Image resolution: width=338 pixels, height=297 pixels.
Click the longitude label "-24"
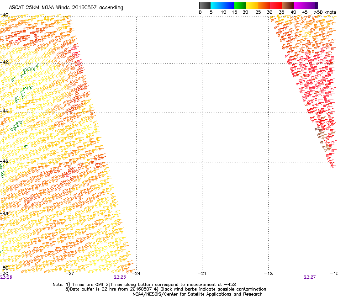[x=136, y=274]
